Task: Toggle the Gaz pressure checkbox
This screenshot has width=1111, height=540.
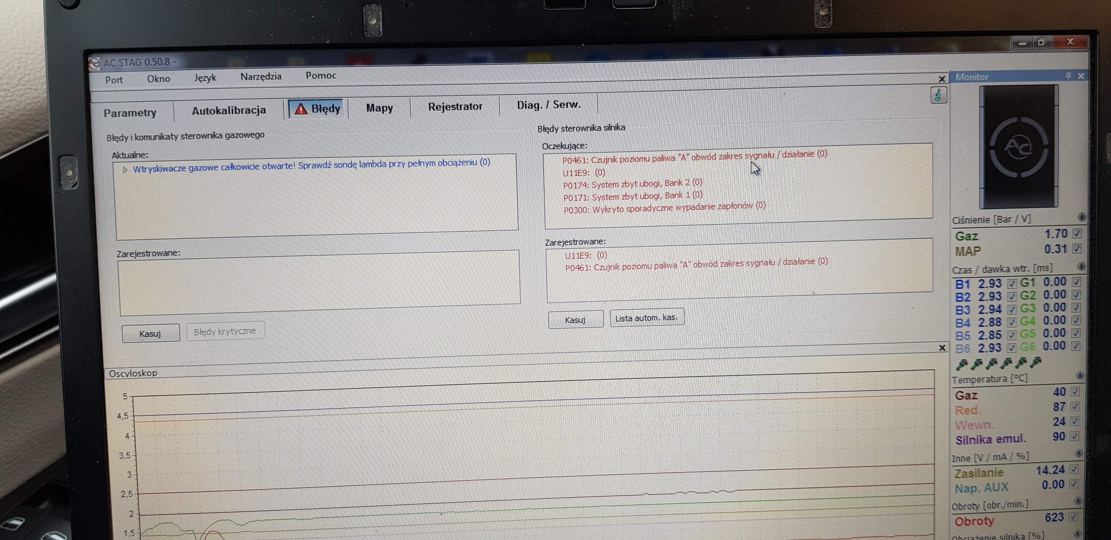Action: pyautogui.click(x=1077, y=233)
